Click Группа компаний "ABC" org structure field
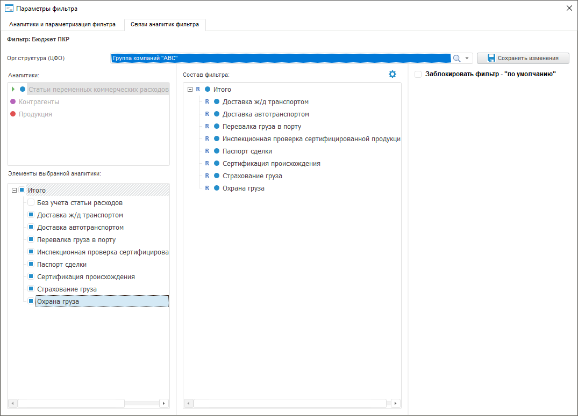The image size is (578, 416). tap(281, 58)
